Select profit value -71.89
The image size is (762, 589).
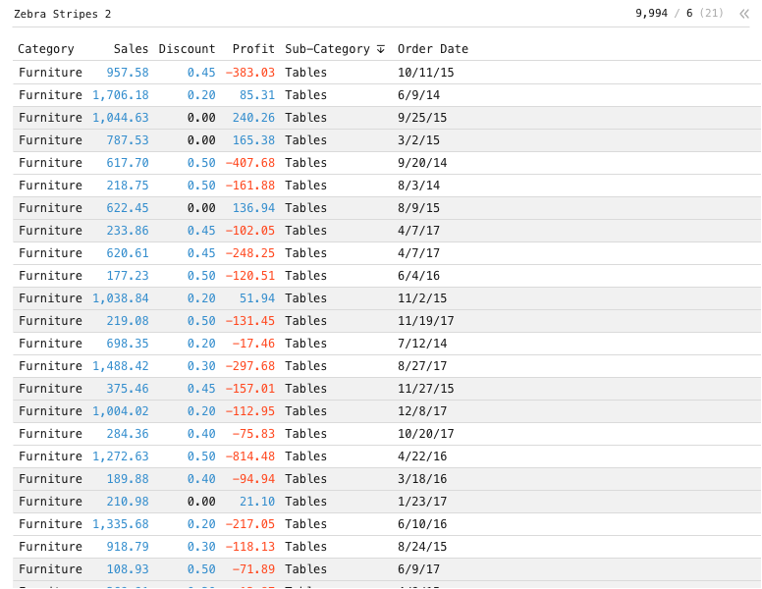pyautogui.click(x=253, y=569)
